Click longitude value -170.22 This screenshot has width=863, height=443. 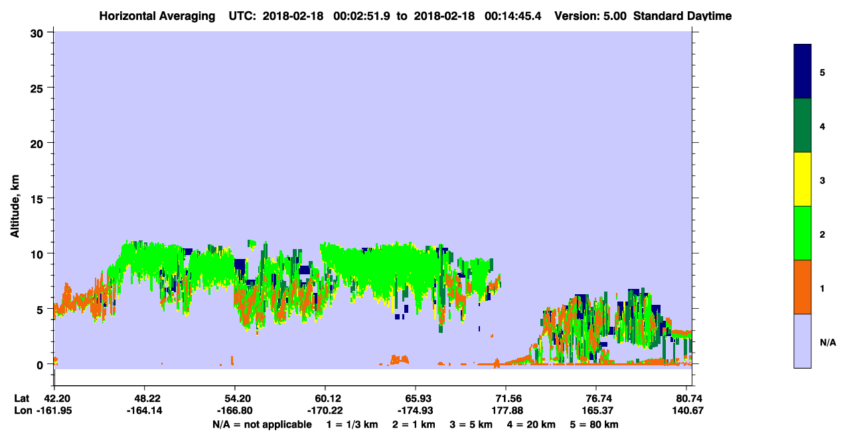[x=325, y=411]
